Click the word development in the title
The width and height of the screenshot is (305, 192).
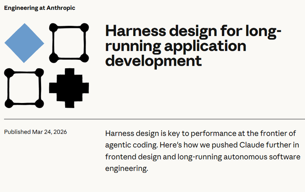153,61
